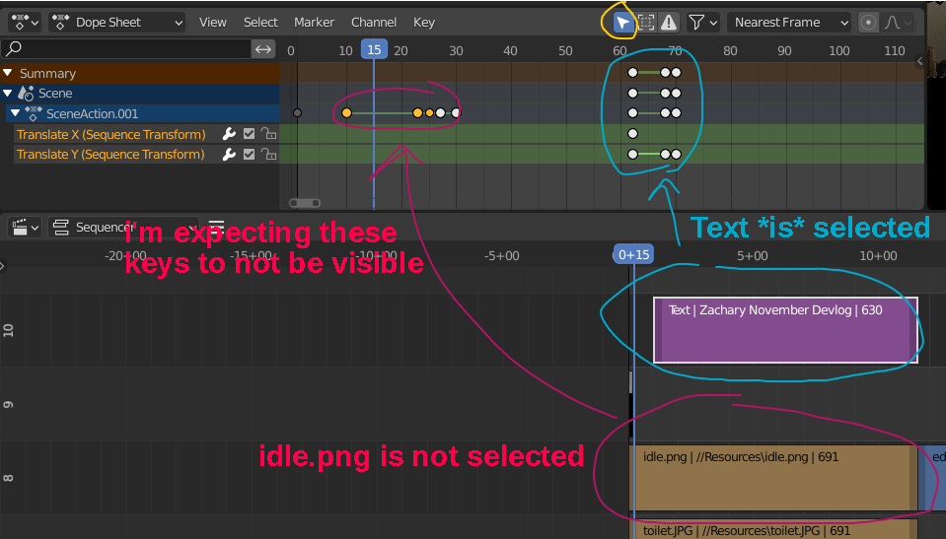Screen dimensions: 946x539
Task: Expand the filter options arrow
Action: tap(714, 23)
